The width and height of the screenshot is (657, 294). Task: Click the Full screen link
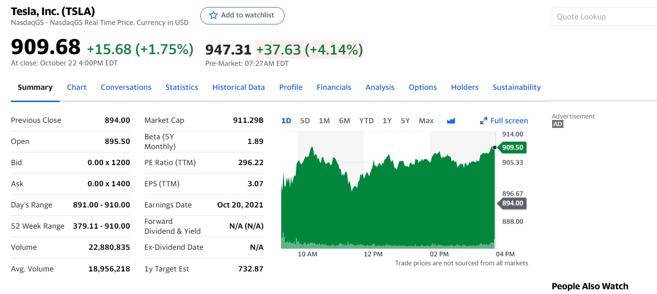coord(509,121)
